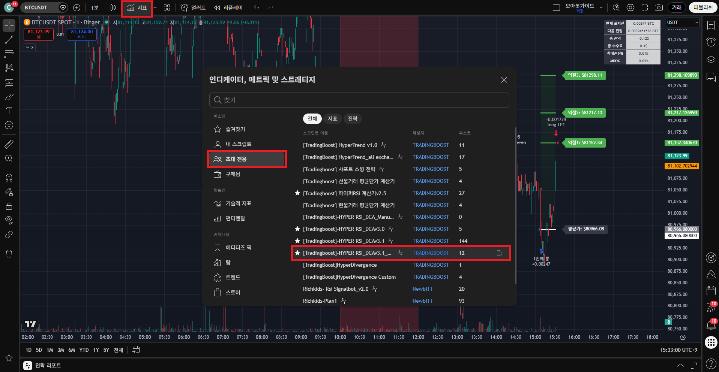The height and width of the screenshot is (372, 719).
Task: Expand indicator templates dropdown arrow
Action: [155, 7]
